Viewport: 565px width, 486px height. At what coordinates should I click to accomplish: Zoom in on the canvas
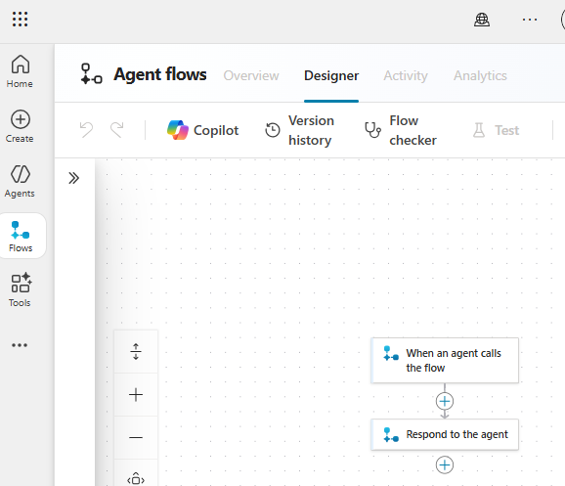(136, 394)
